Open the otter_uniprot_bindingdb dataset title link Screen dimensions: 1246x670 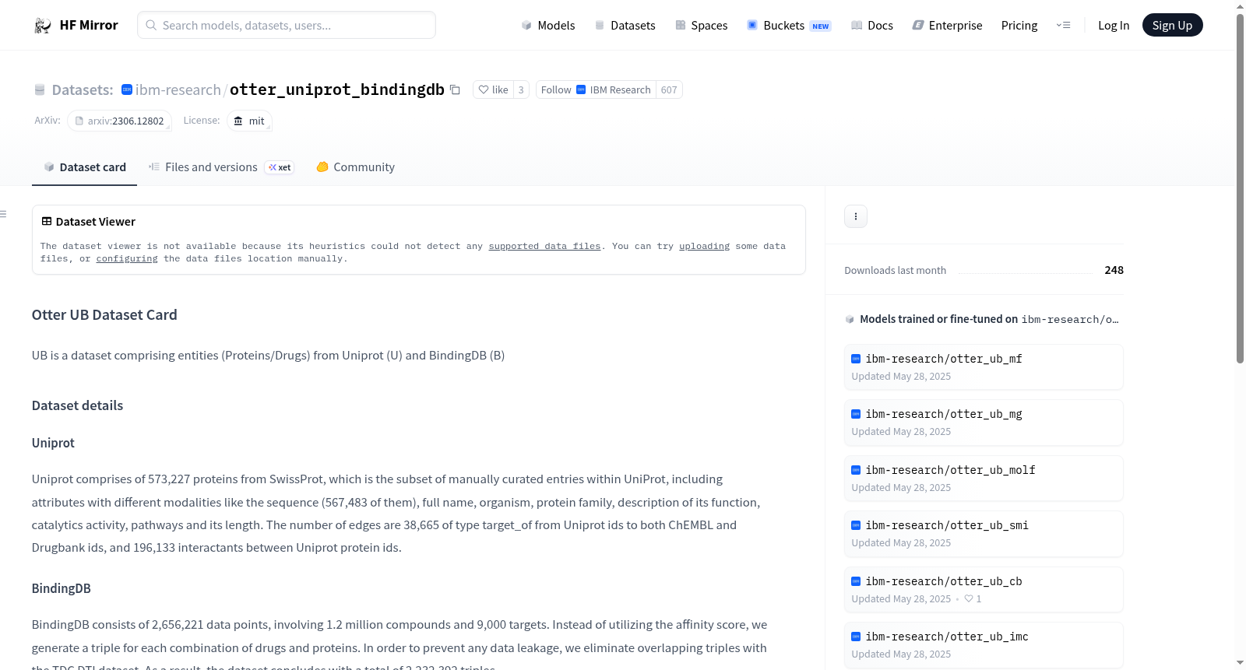(337, 89)
